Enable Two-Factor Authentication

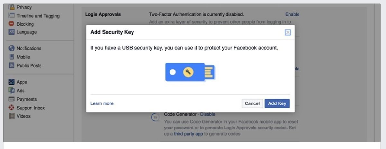[x=292, y=14]
